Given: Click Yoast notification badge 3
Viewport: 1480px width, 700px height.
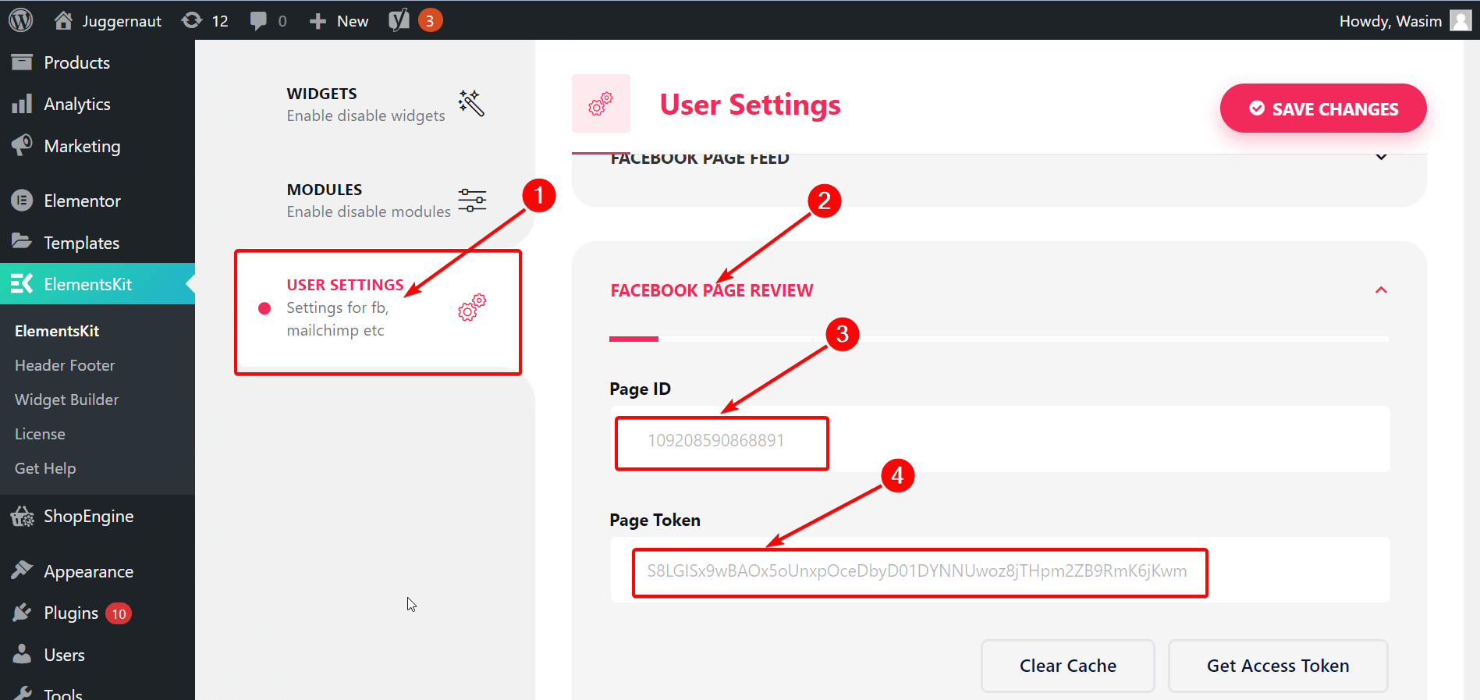Looking at the screenshot, I should click(x=430, y=20).
